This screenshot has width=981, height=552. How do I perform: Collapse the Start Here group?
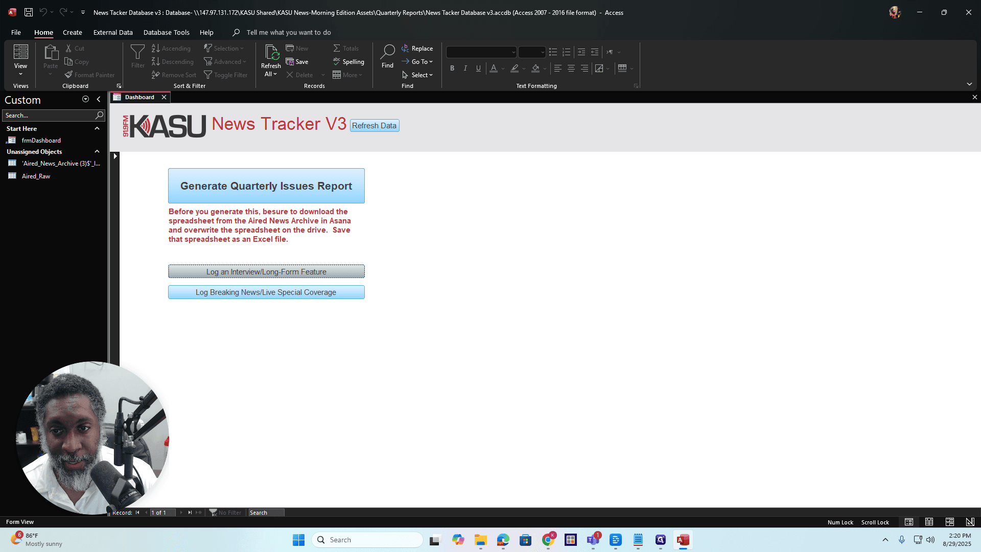point(97,129)
